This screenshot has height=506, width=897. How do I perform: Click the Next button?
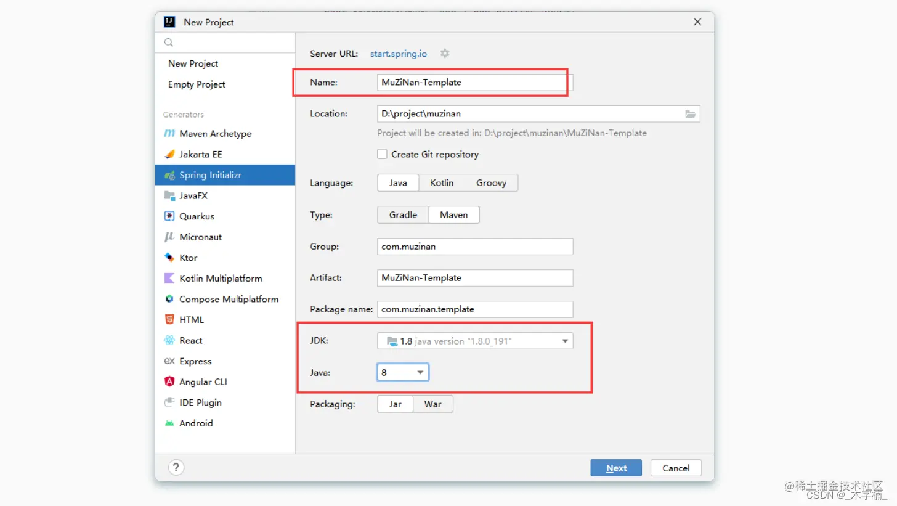click(616, 468)
